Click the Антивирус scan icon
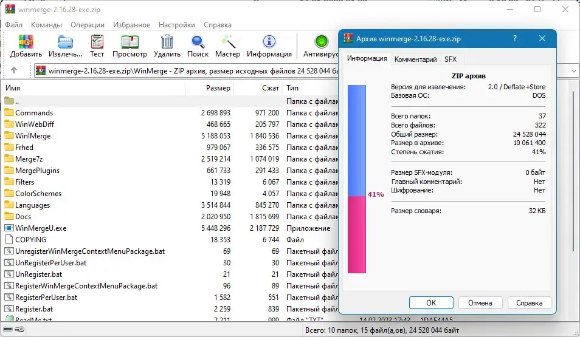The width and height of the screenshot is (580, 337). click(x=322, y=42)
